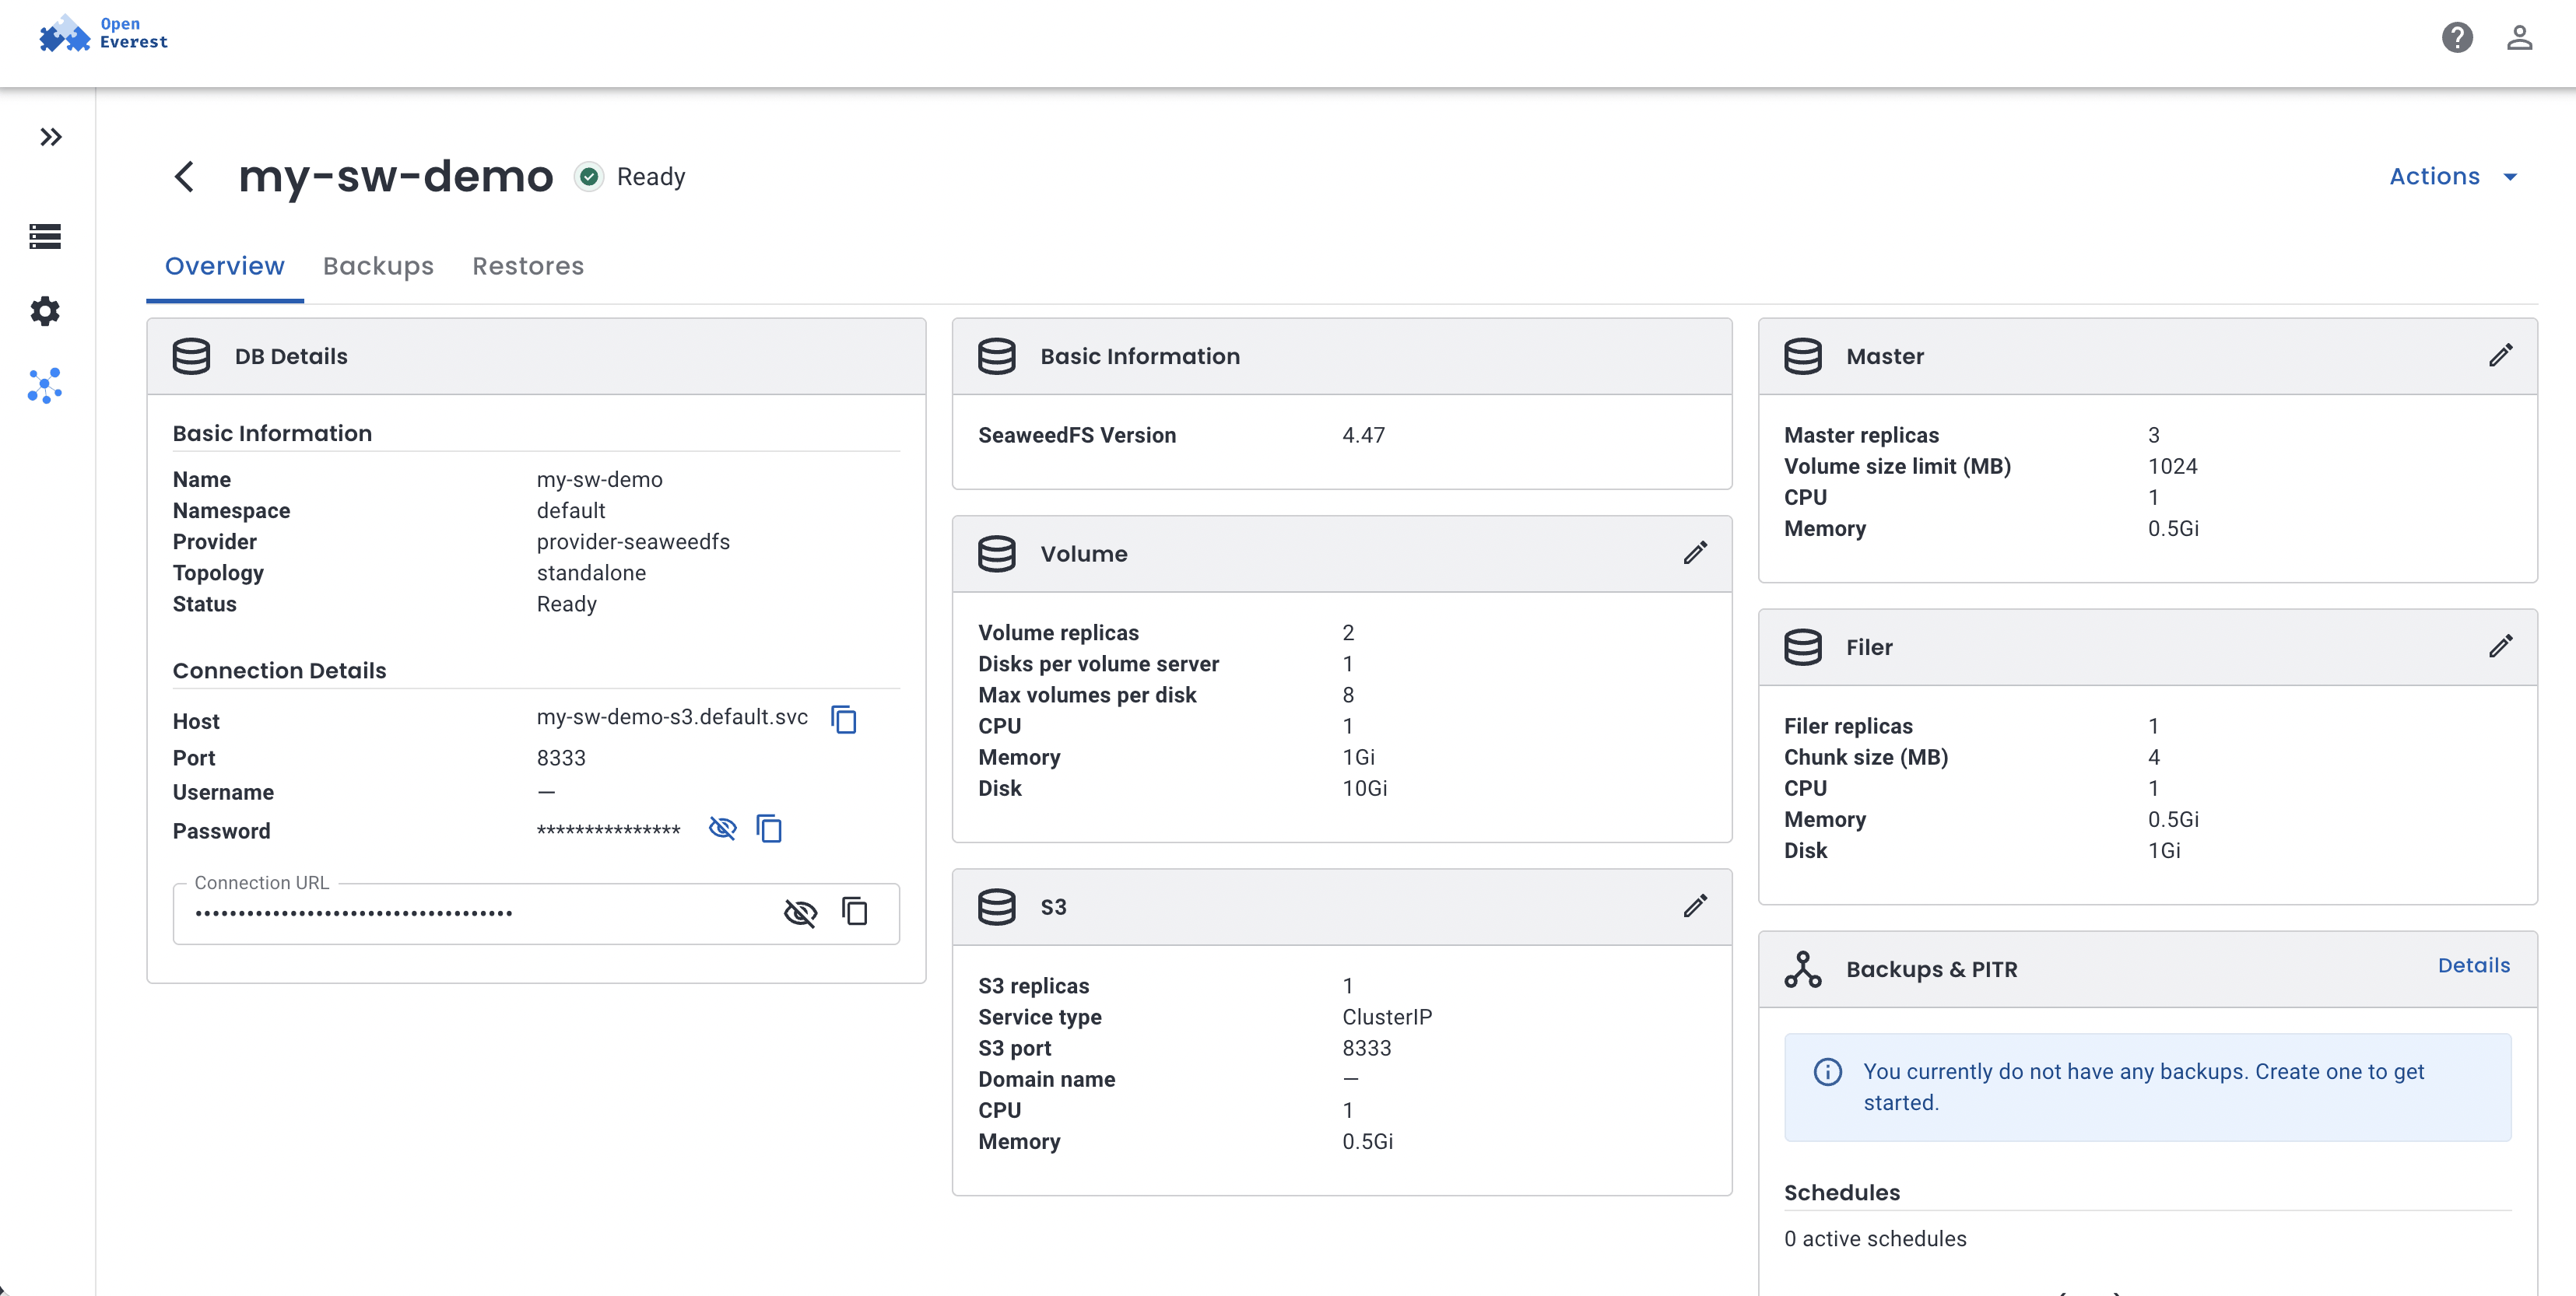This screenshot has height=1296, width=2576.
Task: Click the Connection URL field
Action: [x=536, y=913]
